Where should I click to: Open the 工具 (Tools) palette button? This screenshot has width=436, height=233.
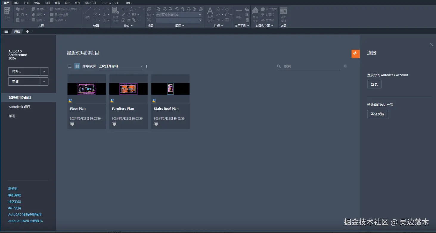[7, 14]
